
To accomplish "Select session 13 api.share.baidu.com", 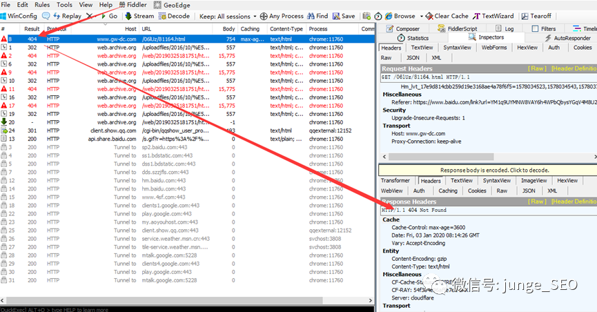I will coord(187,139).
